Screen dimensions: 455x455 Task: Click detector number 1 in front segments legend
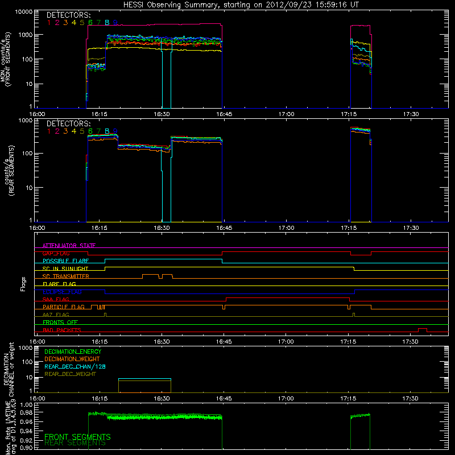49,22
